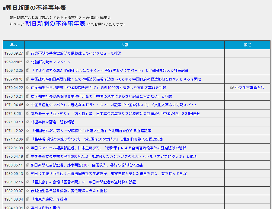Open link about 経友会 雲居の間 盗聴機
The height and width of the screenshot is (209, 272).
point(83,182)
